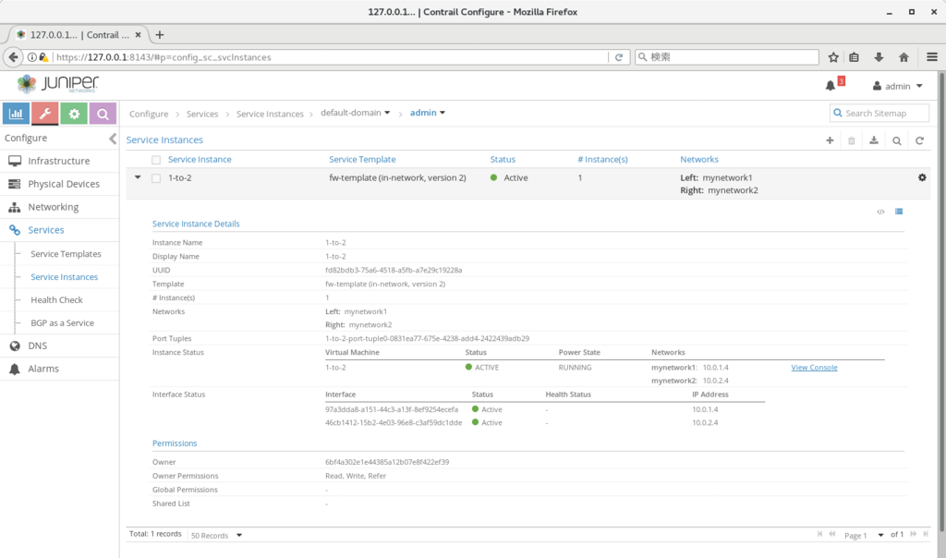Show bookmarks list icon in Firefox toolbar
Image resolution: width=946 pixels, height=558 pixels.
coord(854,57)
